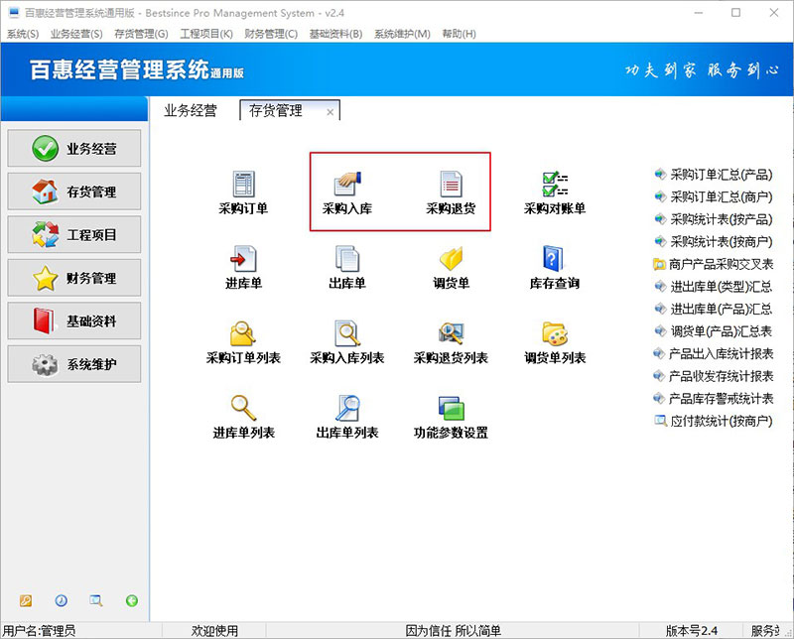Click the key icon at sidebar bottom

[x=26, y=600]
